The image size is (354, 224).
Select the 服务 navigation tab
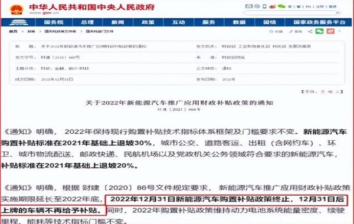coord(209,22)
